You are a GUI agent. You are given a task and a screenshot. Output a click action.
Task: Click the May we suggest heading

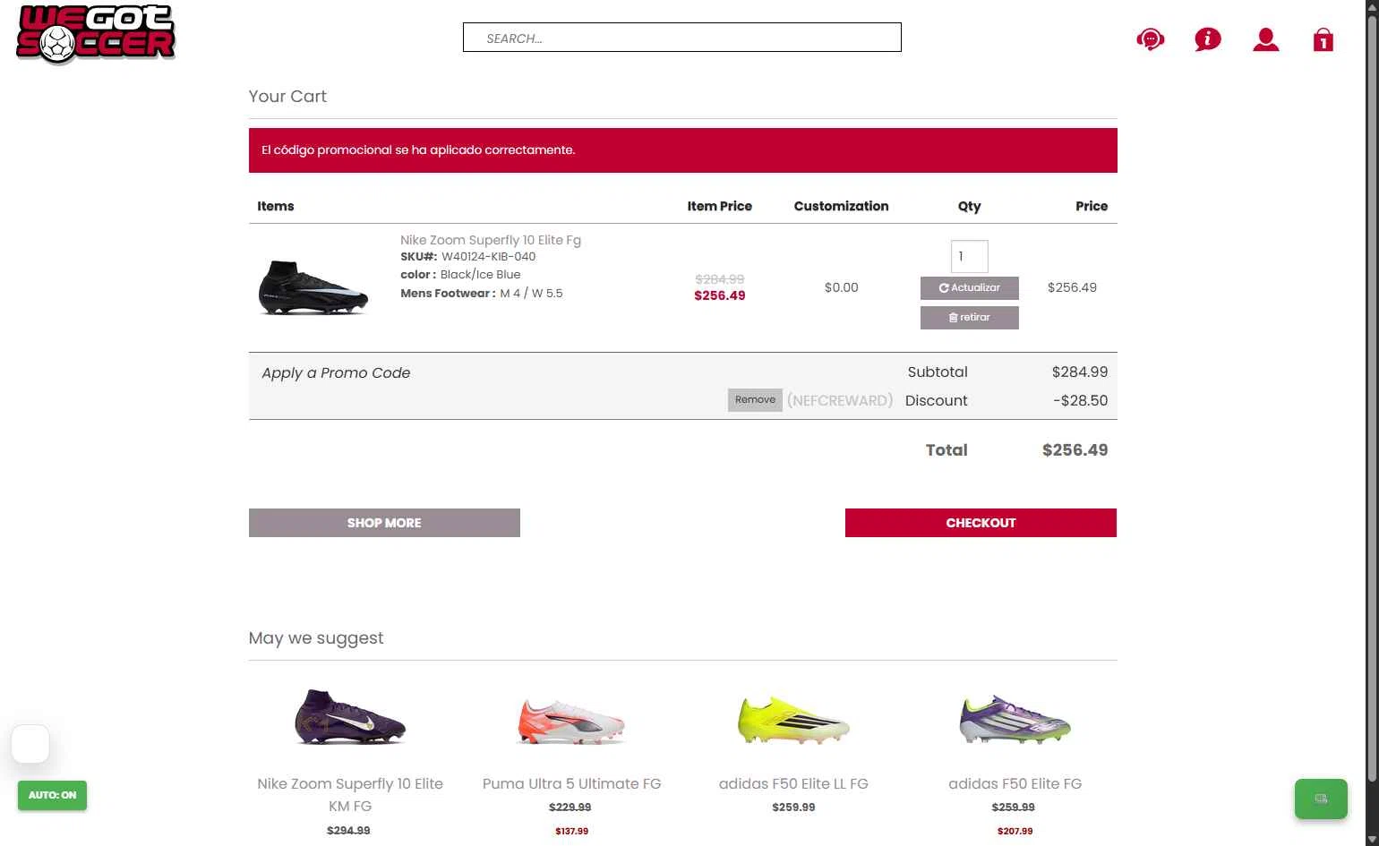(316, 638)
